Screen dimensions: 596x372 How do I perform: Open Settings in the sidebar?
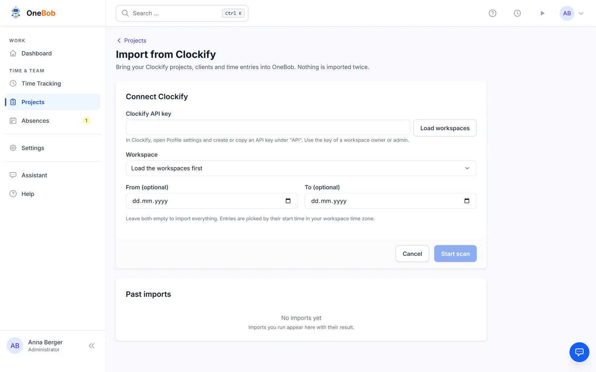[x=53, y=148]
